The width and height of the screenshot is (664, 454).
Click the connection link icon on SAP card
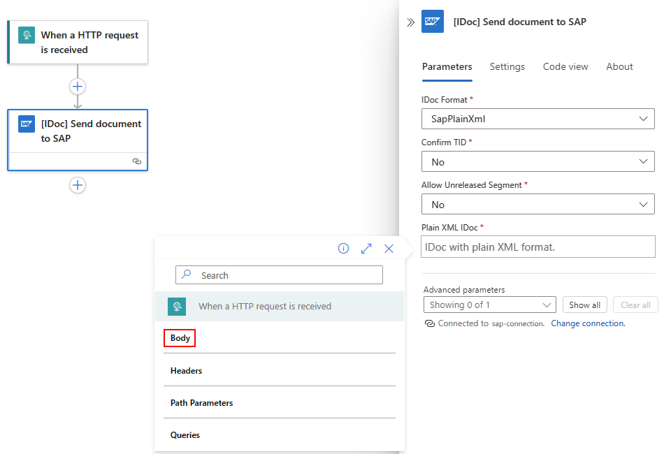point(136,161)
